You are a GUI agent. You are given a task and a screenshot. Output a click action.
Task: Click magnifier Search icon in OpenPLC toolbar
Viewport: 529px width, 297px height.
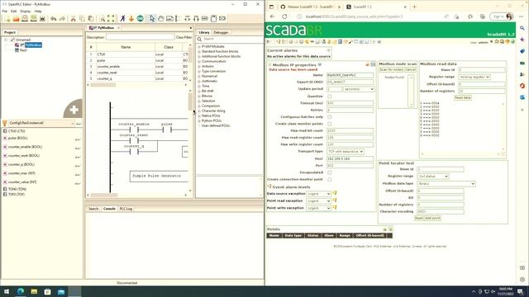point(102,19)
